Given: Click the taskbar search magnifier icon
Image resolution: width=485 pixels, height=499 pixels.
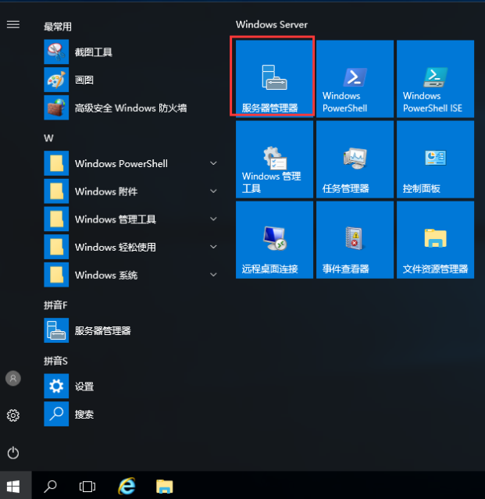Looking at the screenshot, I should (x=50, y=487).
